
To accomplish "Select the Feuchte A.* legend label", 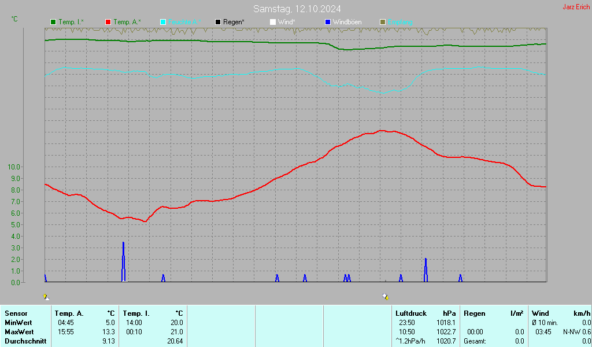I will click(184, 23).
